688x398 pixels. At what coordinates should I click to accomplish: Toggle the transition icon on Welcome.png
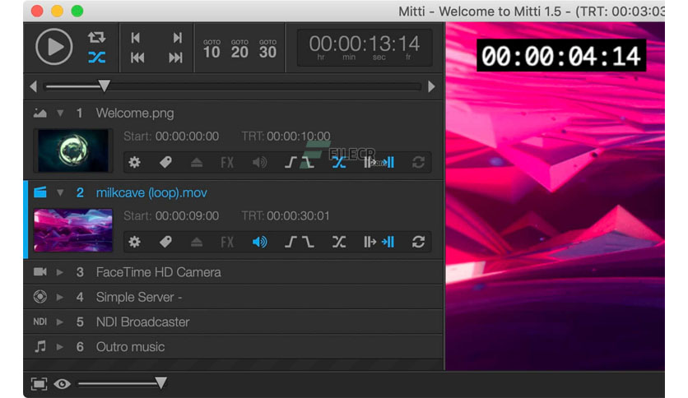click(x=339, y=163)
